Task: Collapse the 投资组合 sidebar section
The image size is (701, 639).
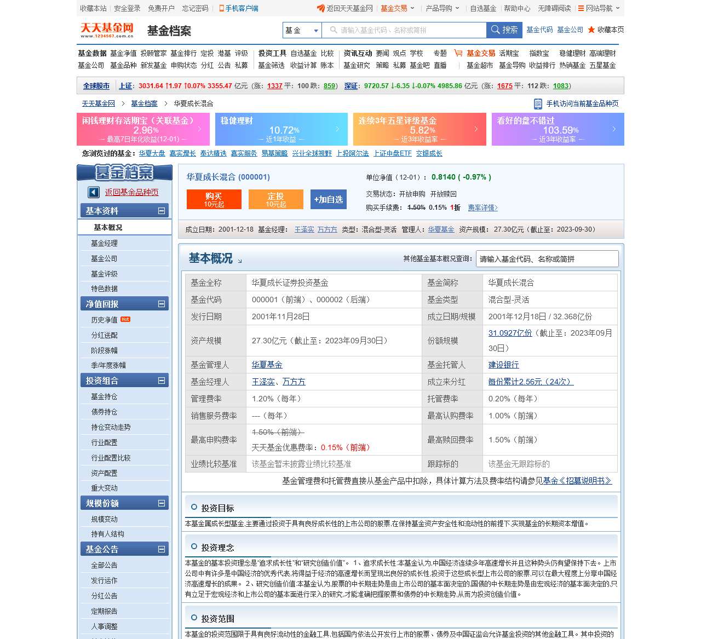Action: [x=162, y=381]
